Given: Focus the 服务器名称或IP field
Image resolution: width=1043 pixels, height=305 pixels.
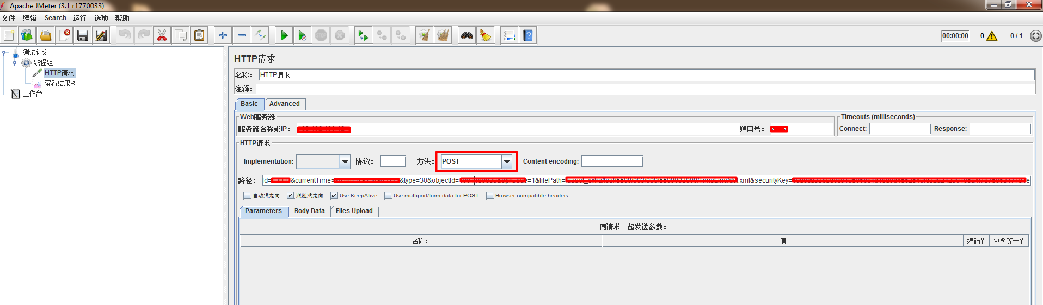Looking at the screenshot, I should click(518, 129).
